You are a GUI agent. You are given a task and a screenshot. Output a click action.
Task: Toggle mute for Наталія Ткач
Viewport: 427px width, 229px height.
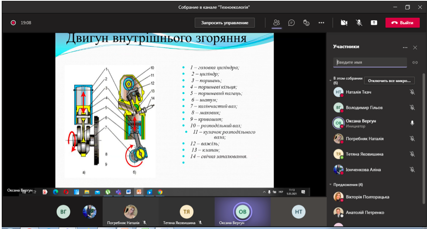pos(412,92)
